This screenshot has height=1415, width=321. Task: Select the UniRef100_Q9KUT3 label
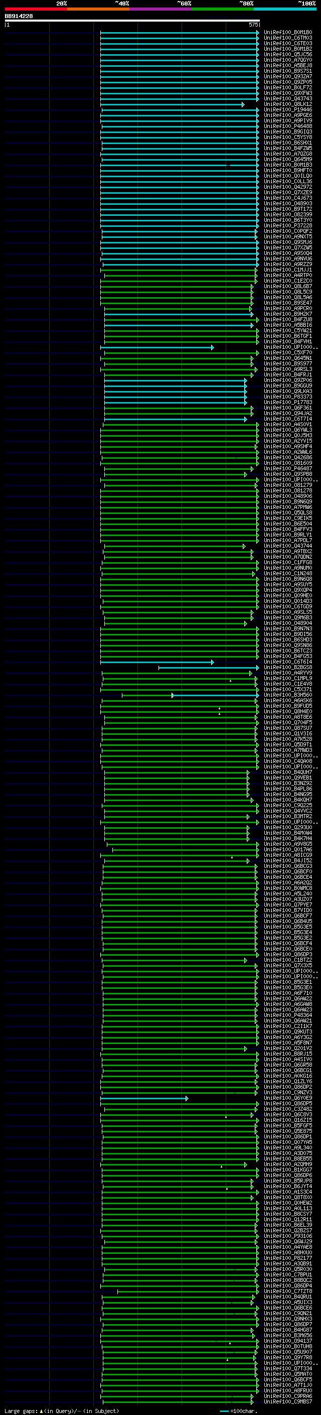(x=288, y=1032)
